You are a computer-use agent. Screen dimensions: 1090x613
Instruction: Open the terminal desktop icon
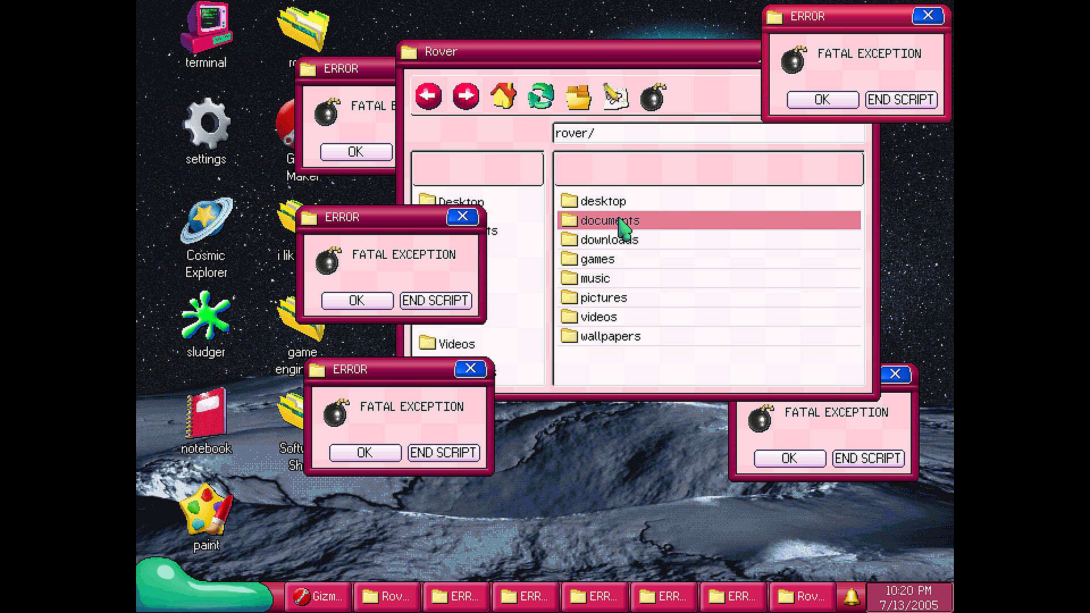coord(206,28)
